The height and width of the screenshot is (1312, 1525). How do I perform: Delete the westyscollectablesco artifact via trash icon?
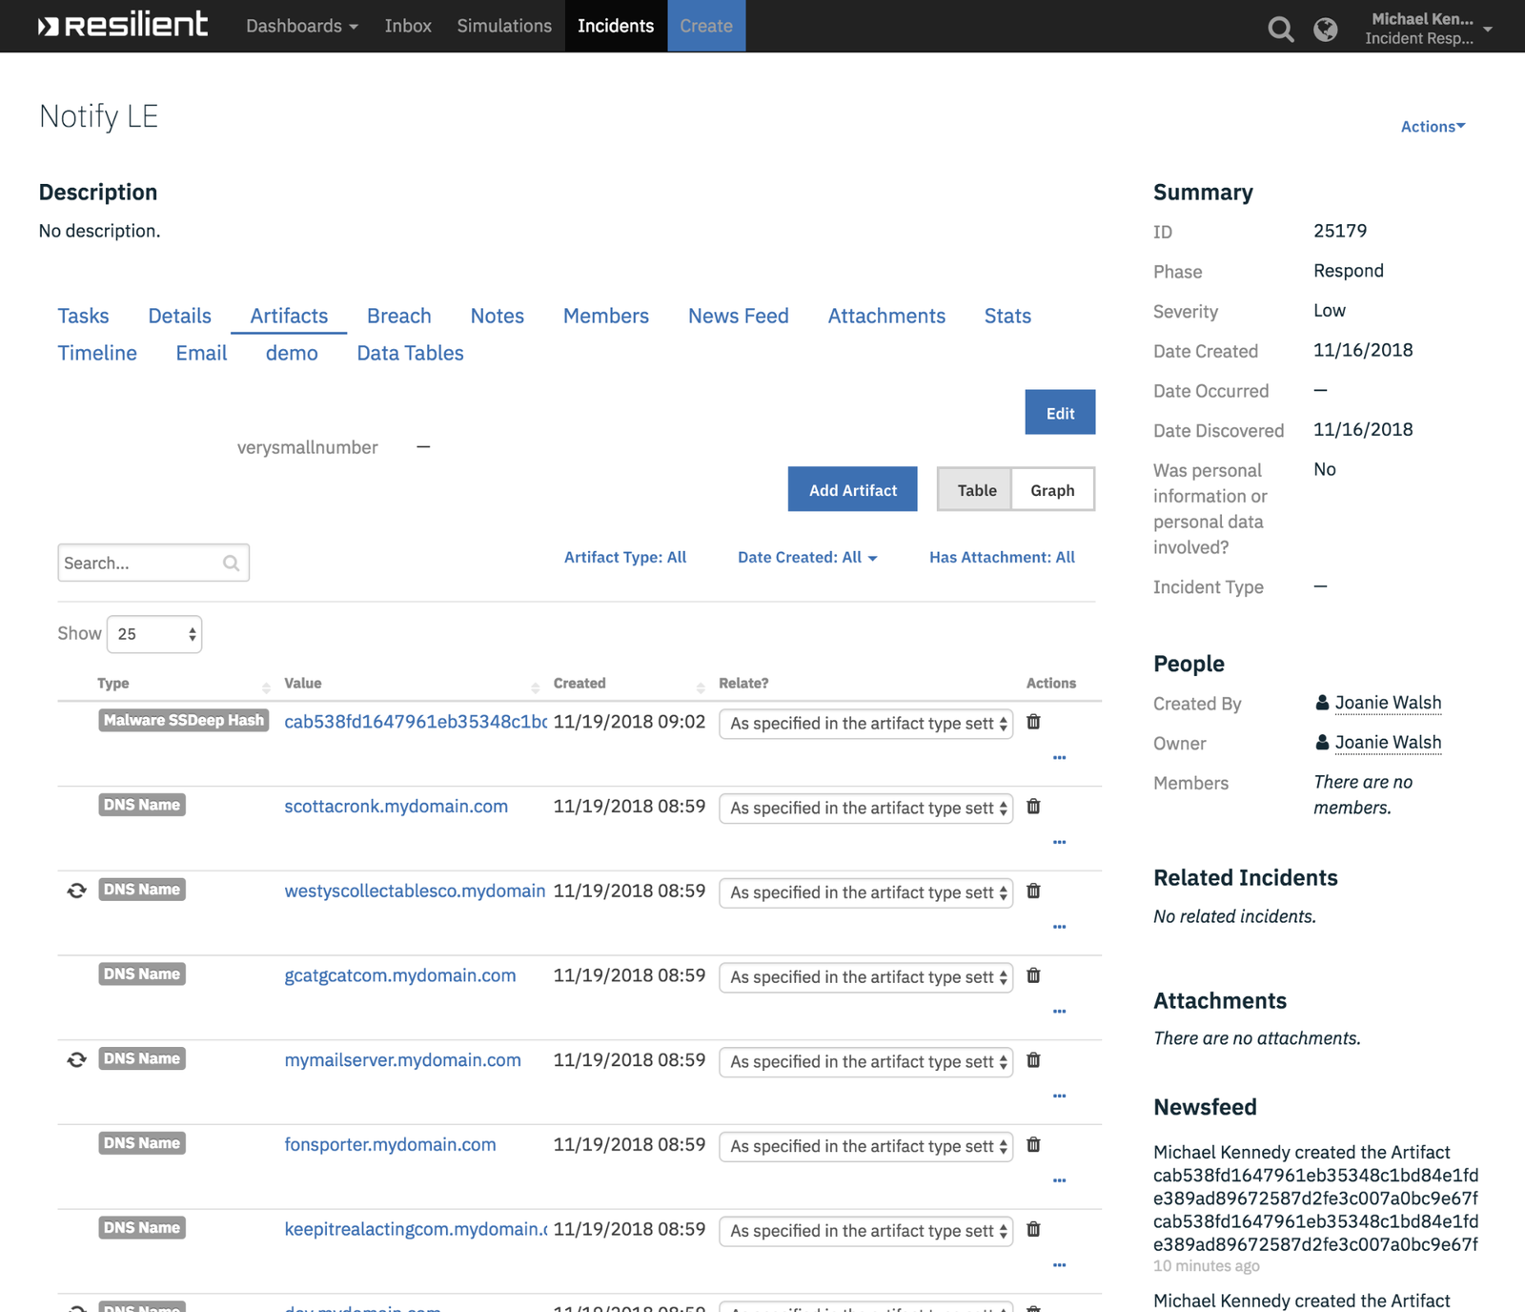1033,891
